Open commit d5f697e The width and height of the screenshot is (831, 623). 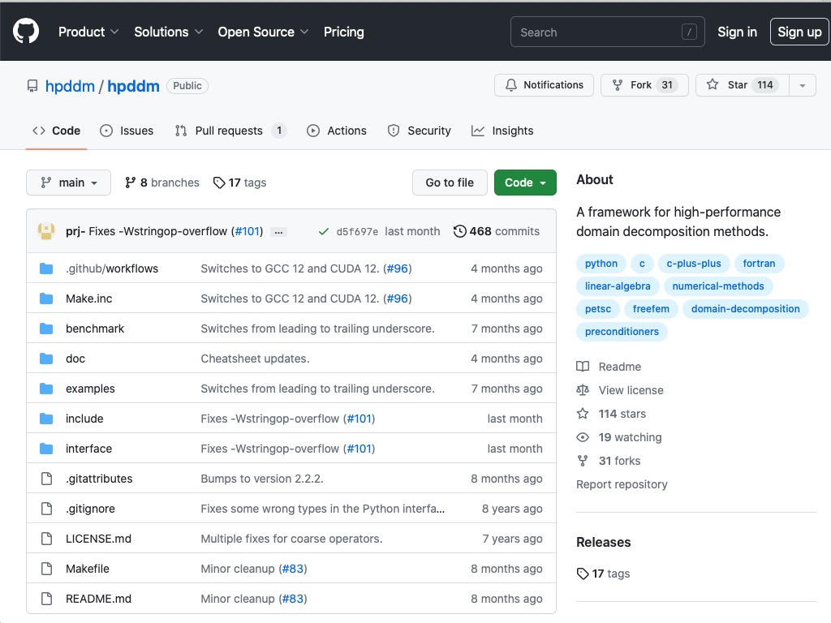pyautogui.click(x=357, y=231)
